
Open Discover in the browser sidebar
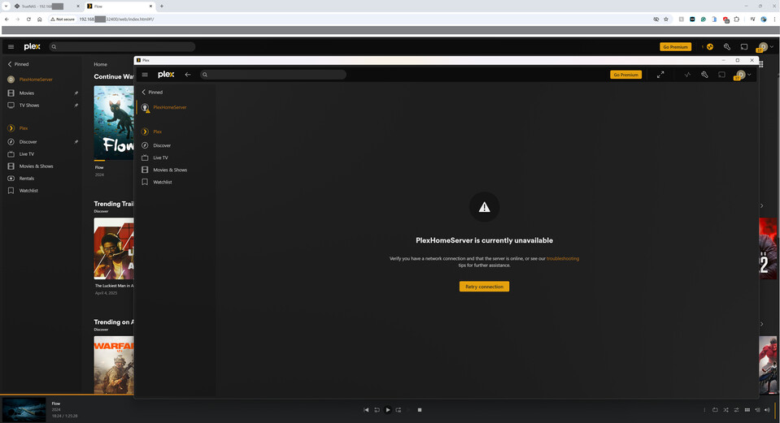(28, 142)
